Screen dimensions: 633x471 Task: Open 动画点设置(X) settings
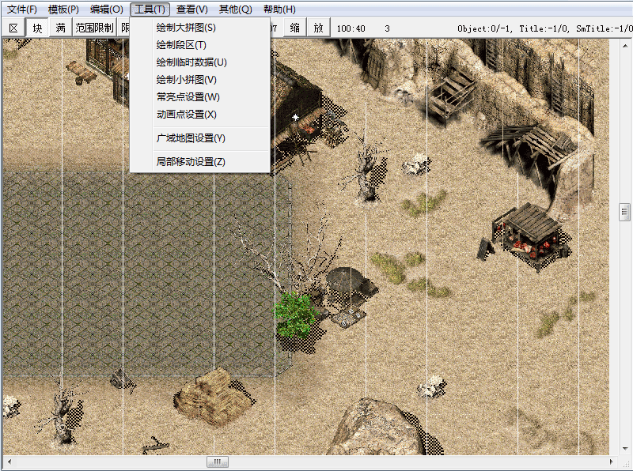click(200, 114)
